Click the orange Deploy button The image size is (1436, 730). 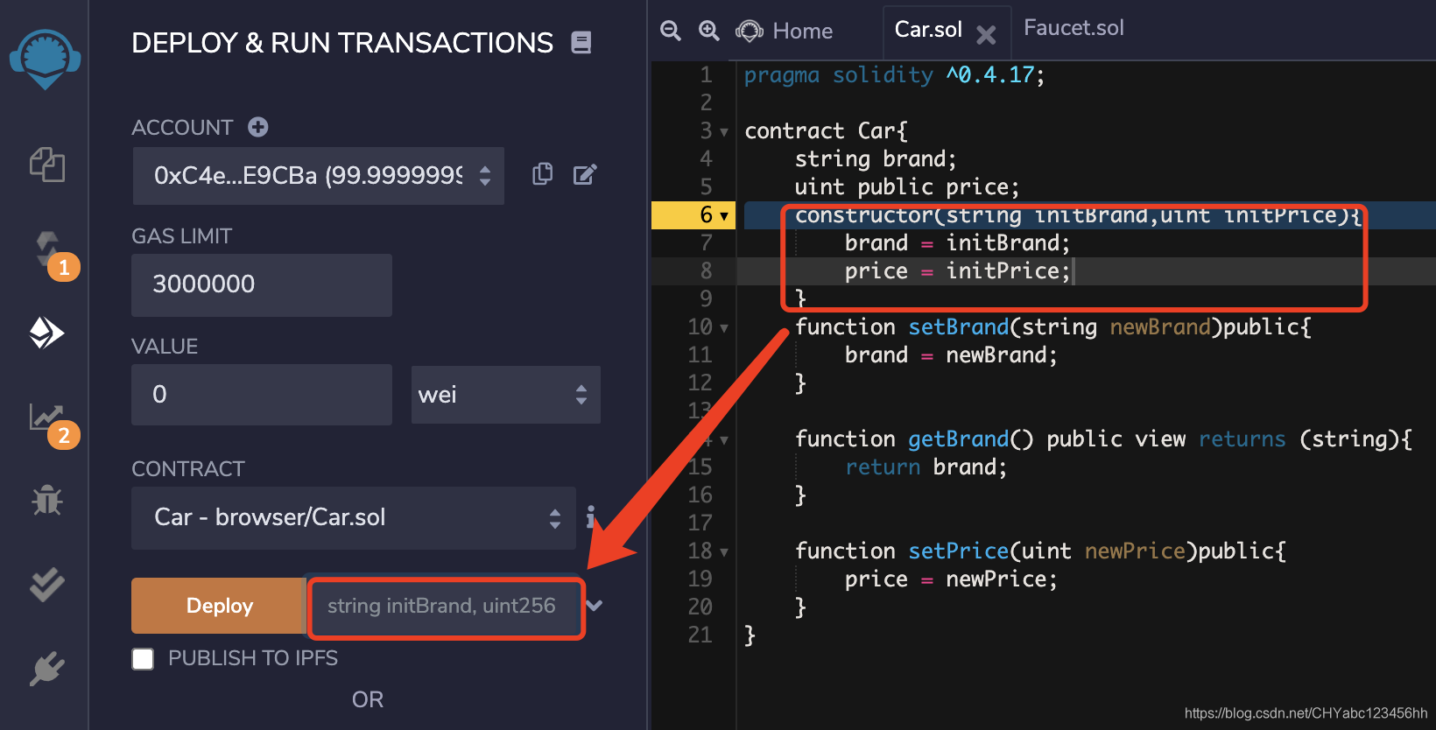[x=219, y=606]
